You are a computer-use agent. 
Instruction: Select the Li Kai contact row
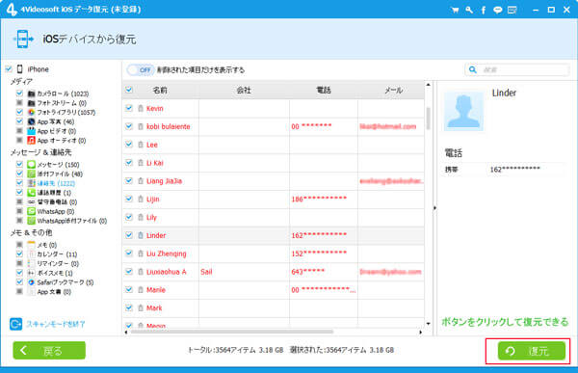coord(274,163)
